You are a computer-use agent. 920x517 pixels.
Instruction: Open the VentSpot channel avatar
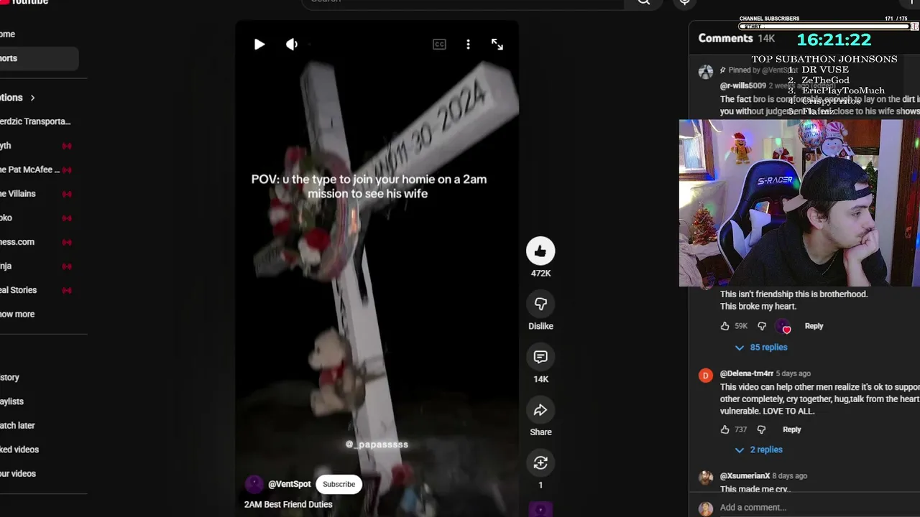click(254, 484)
